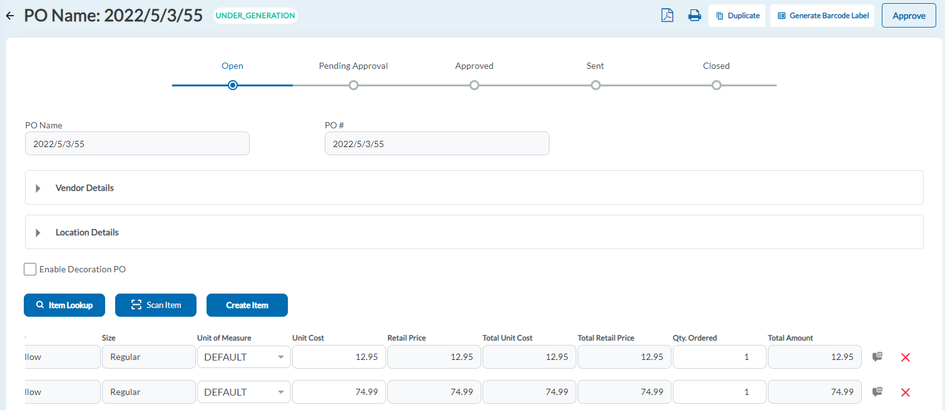Click the Duplicate icon button
The width and height of the screenshot is (945, 410).
(737, 15)
